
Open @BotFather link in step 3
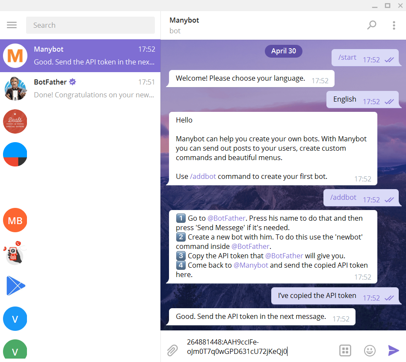pyautogui.click(x=284, y=256)
